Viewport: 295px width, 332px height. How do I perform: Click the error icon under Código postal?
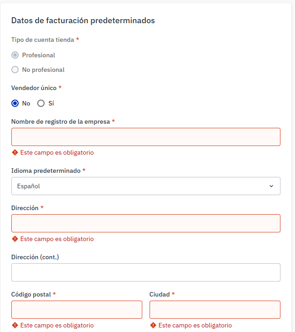coord(15,325)
